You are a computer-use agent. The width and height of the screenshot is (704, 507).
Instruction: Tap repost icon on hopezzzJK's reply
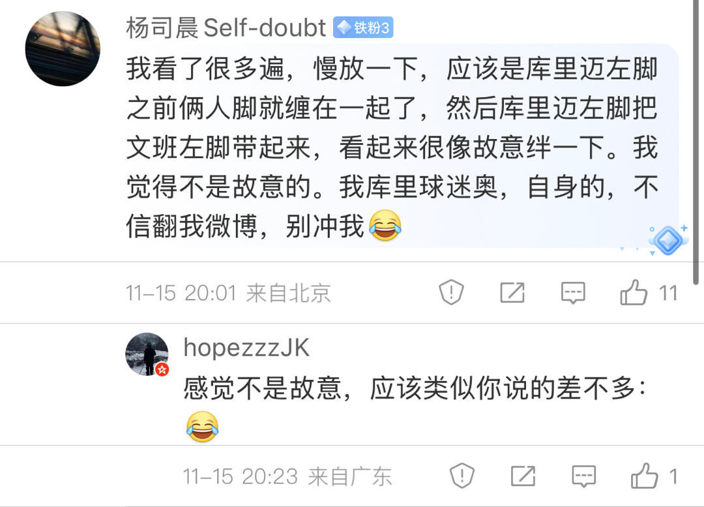tap(523, 476)
